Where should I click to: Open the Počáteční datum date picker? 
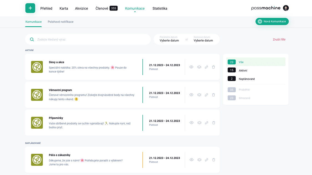click(x=169, y=39)
